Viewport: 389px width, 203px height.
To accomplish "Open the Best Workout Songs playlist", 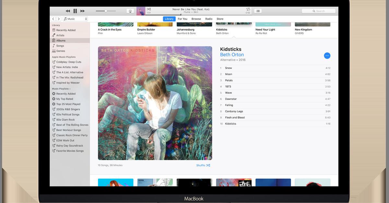I will click(x=70, y=130).
